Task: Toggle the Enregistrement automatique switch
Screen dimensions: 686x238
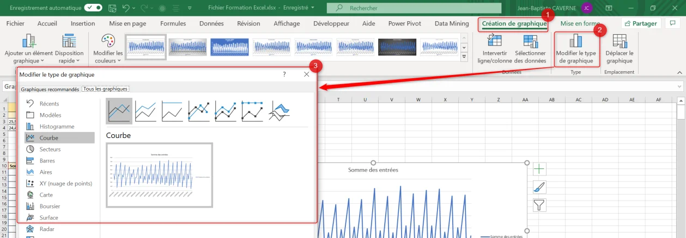Action: point(93,8)
